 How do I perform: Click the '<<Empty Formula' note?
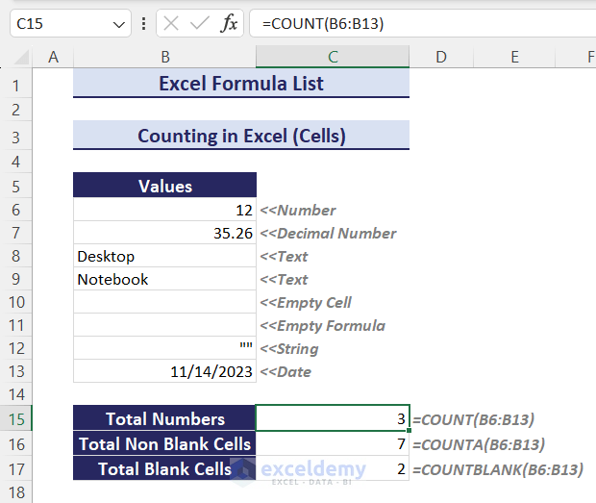(322, 326)
